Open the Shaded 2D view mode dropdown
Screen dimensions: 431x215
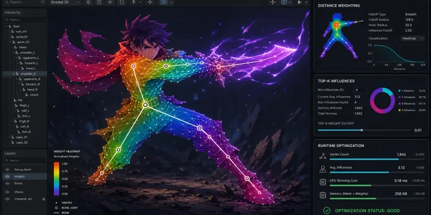click(x=65, y=2)
